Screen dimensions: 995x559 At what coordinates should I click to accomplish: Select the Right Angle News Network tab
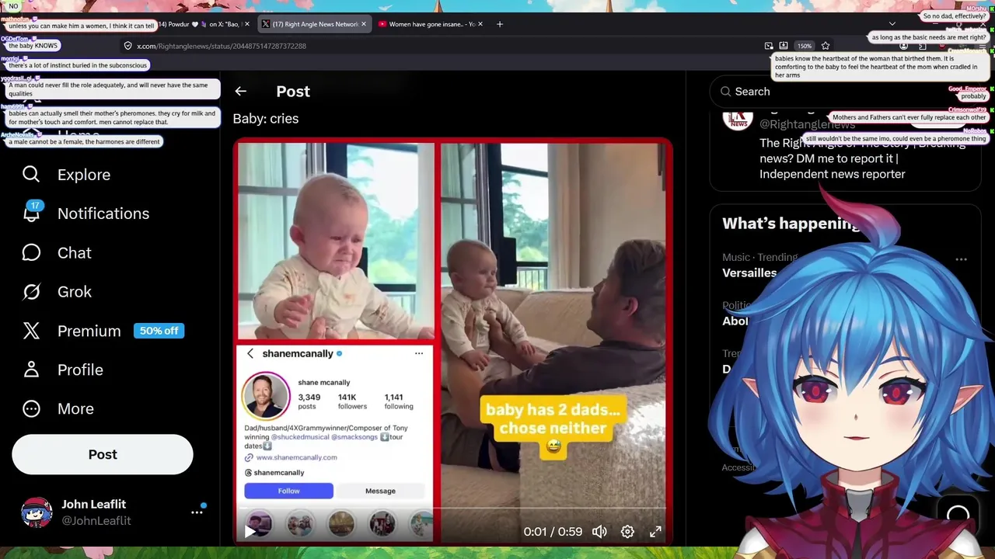pos(313,24)
